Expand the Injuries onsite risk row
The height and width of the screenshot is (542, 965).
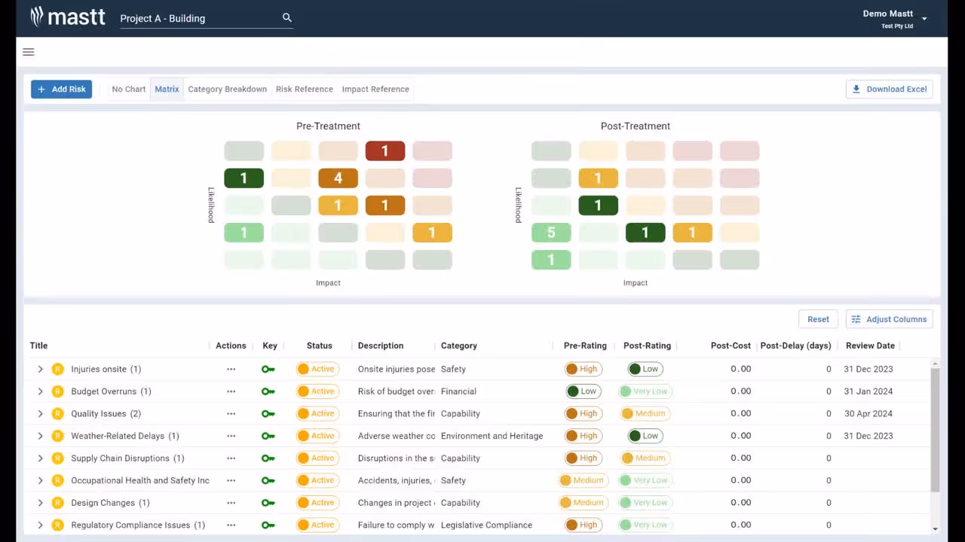[40, 369]
